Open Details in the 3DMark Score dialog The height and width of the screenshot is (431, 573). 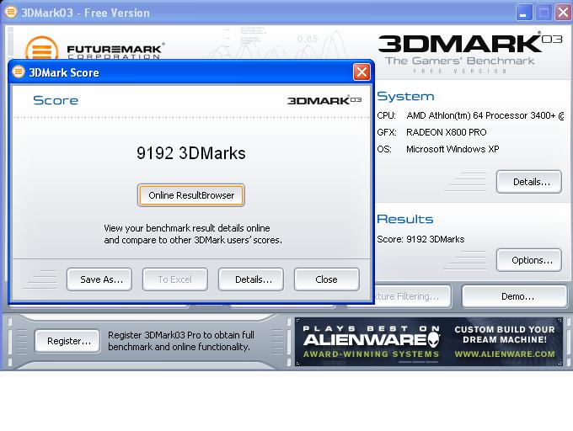pos(251,279)
